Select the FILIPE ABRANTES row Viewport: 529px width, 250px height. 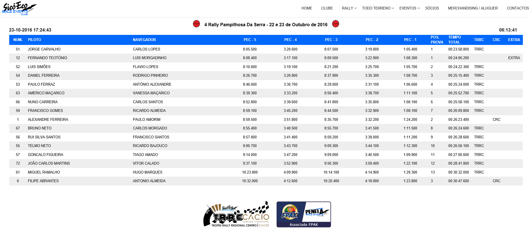(43, 181)
